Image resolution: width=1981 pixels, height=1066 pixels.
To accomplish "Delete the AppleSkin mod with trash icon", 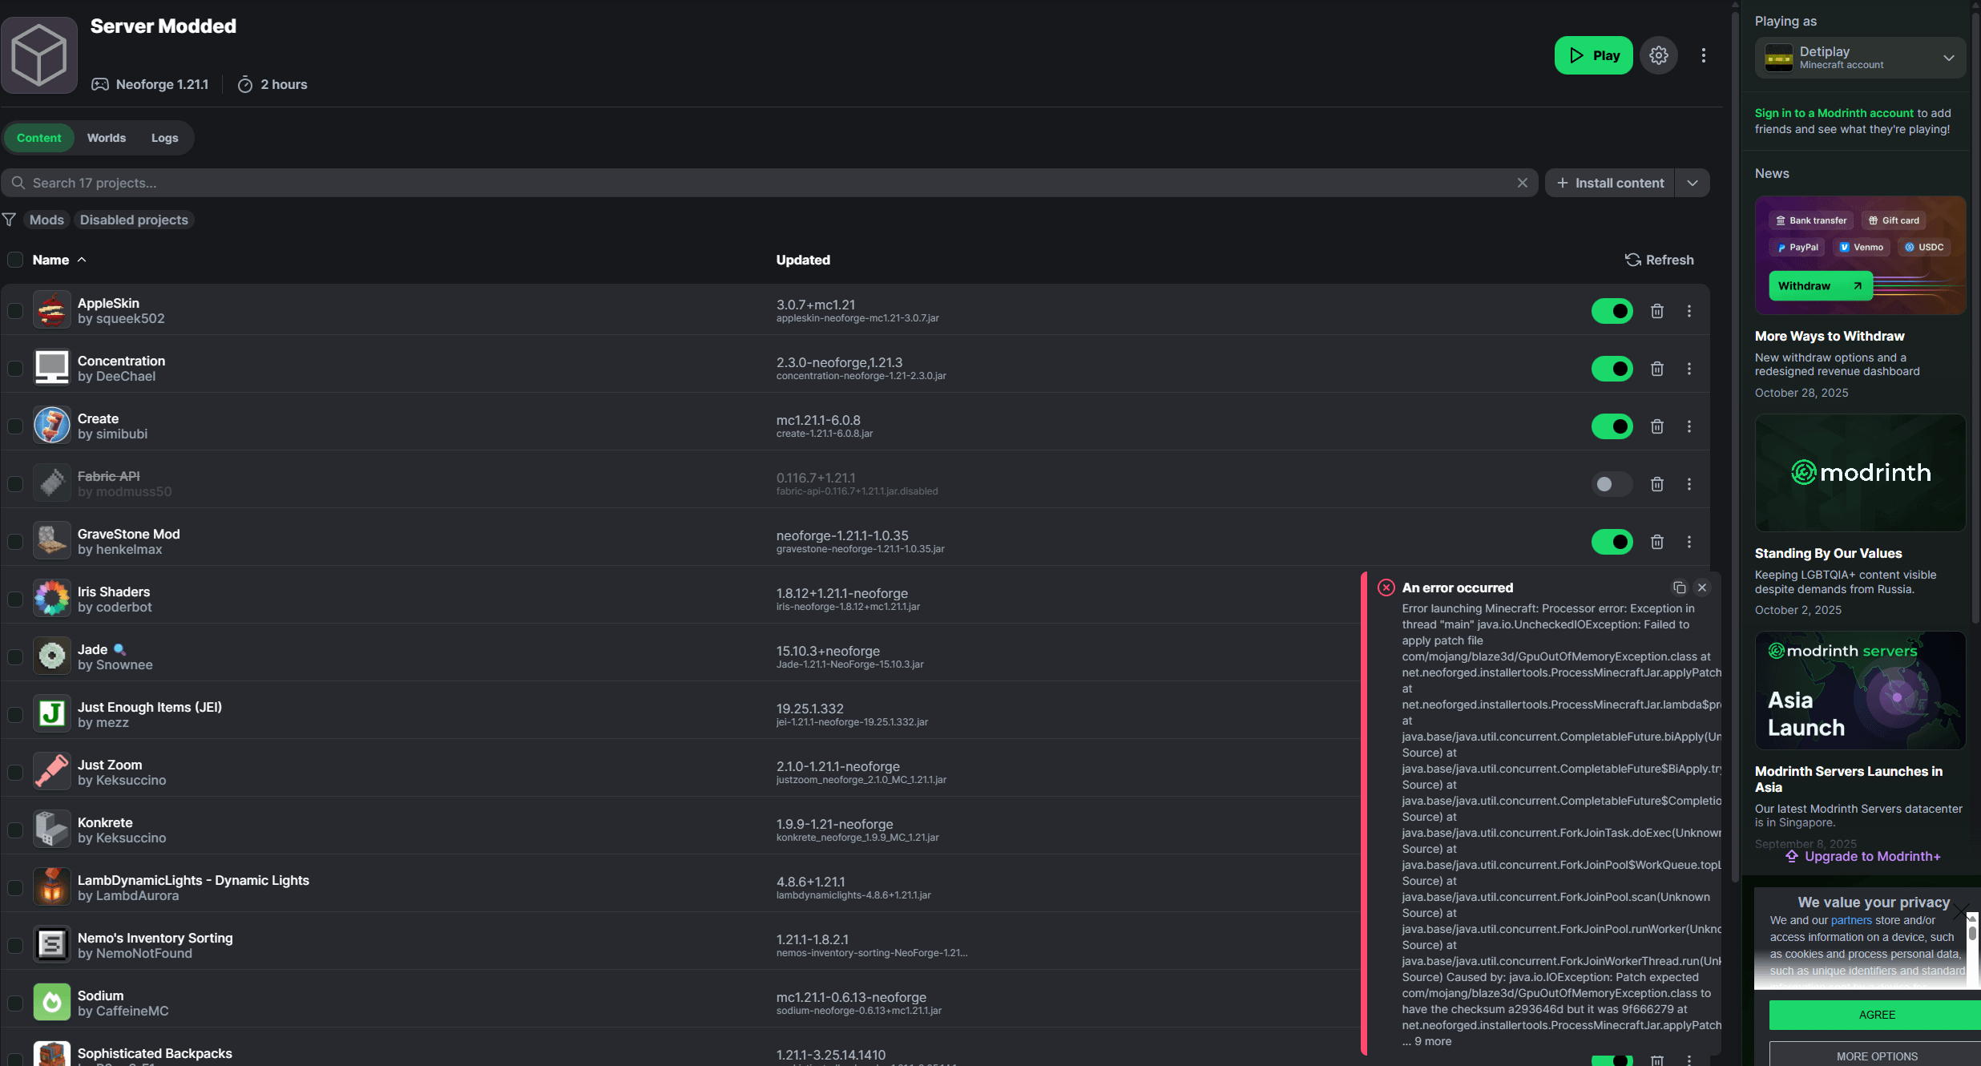I will (x=1657, y=311).
